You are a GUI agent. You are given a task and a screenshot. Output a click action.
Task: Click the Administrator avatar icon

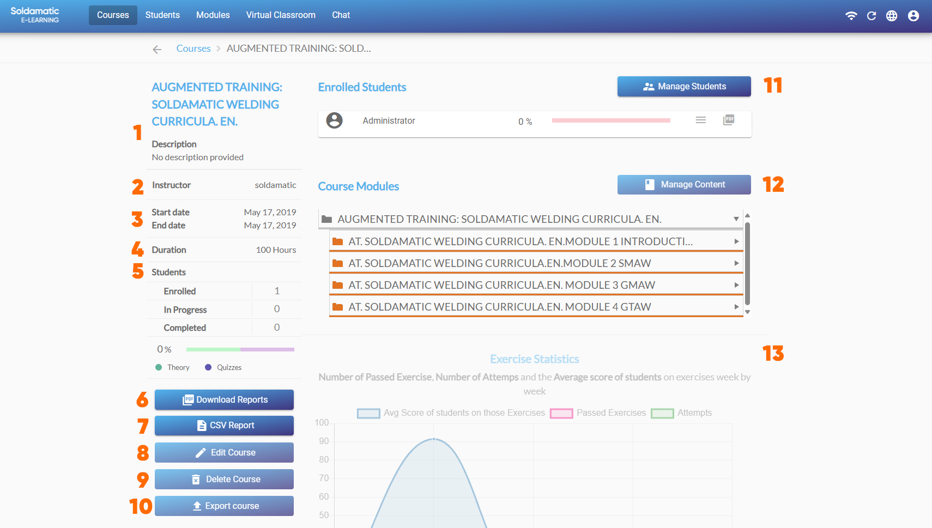point(334,120)
